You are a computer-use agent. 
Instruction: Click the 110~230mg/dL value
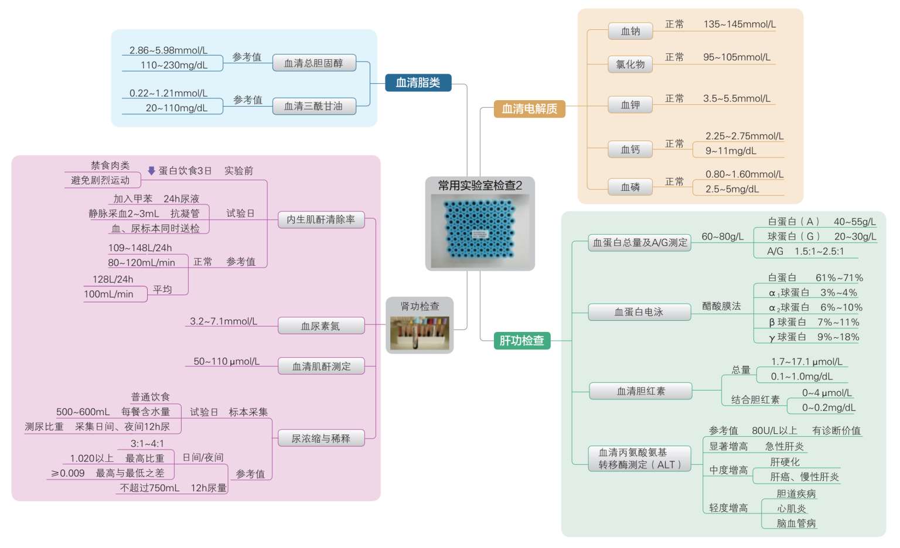[x=174, y=65]
